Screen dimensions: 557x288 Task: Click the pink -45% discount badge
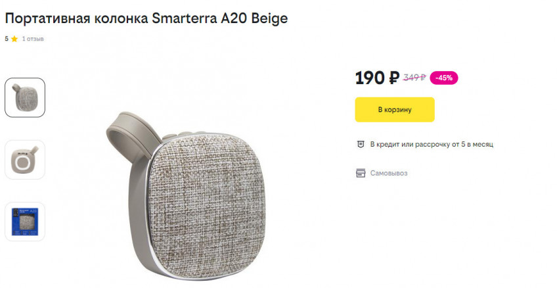pyautogui.click(x=444, y=78)
